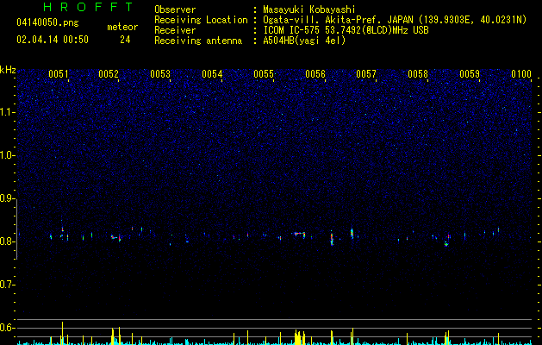Viewport: 542px width, 345px height.
Task: Click the 0058 time marker
Action: click(418, 74)
